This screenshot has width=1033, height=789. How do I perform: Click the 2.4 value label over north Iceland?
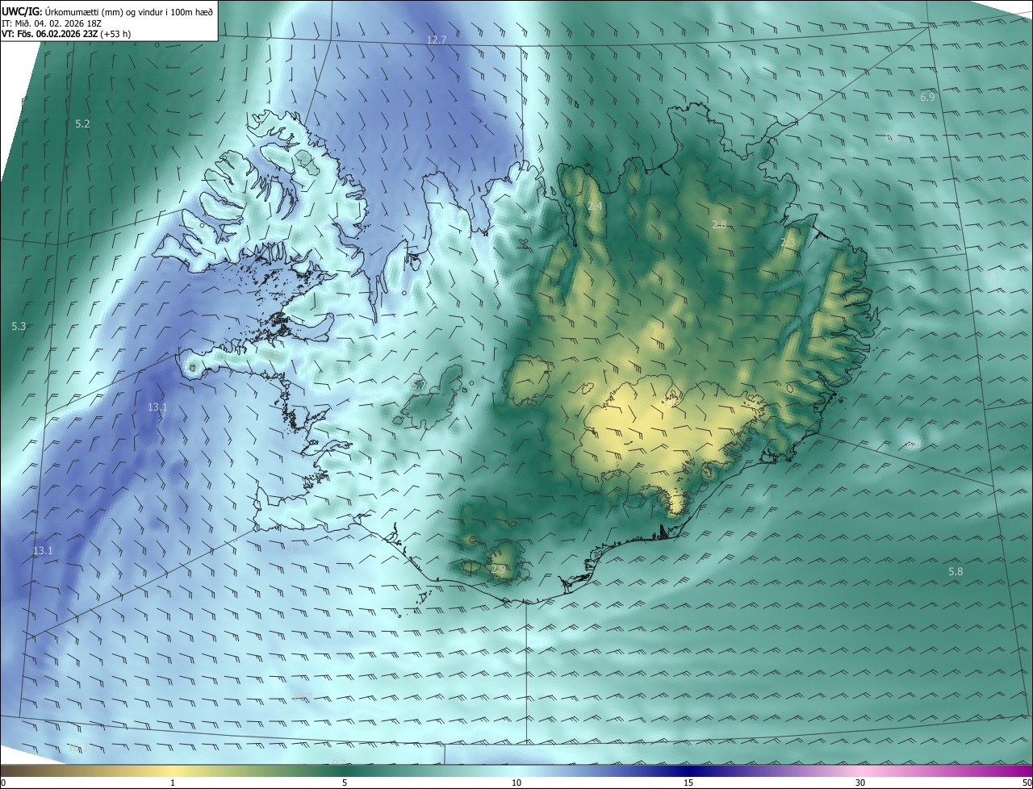point(595,207)
